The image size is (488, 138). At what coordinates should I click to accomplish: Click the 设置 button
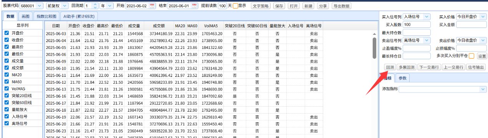tap(481, 56)
